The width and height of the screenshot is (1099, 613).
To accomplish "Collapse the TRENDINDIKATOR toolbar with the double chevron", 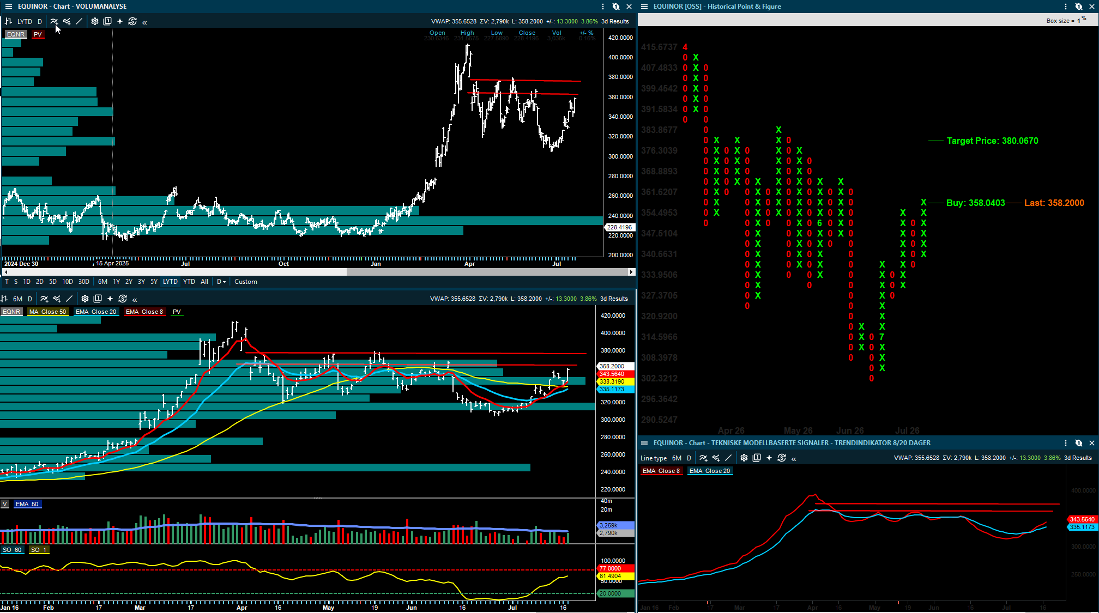I will (x=794, y=459).
